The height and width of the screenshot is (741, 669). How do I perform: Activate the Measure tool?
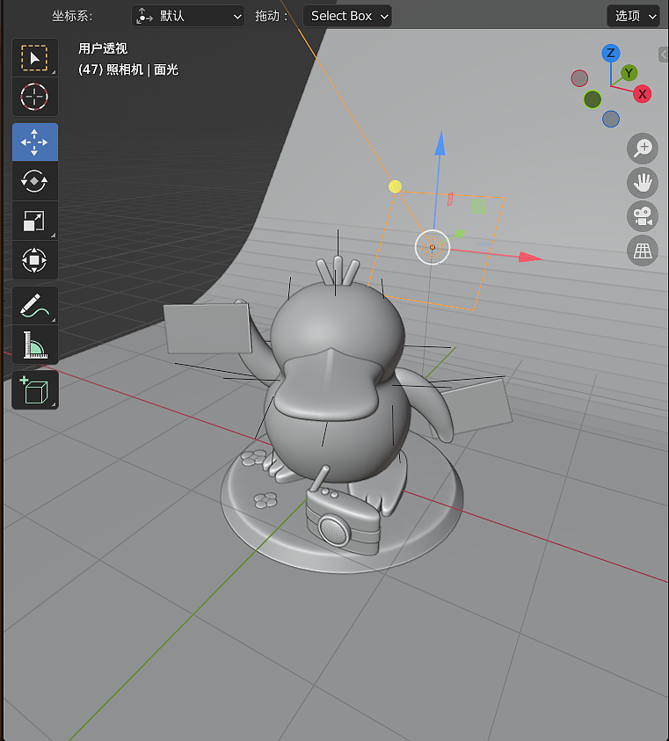(34, 345)
